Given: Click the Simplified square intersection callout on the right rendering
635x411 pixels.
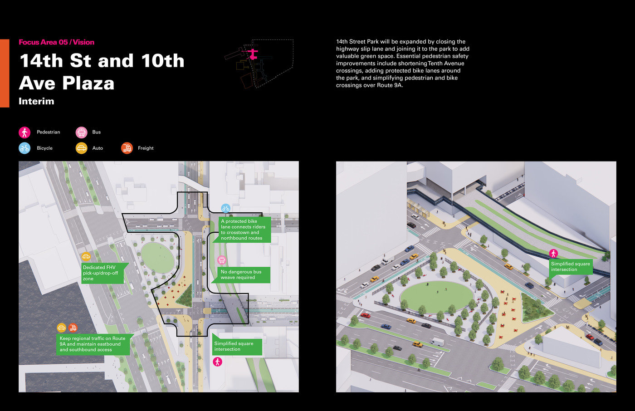Looking at the screenshot, I should tap(570, 267).
